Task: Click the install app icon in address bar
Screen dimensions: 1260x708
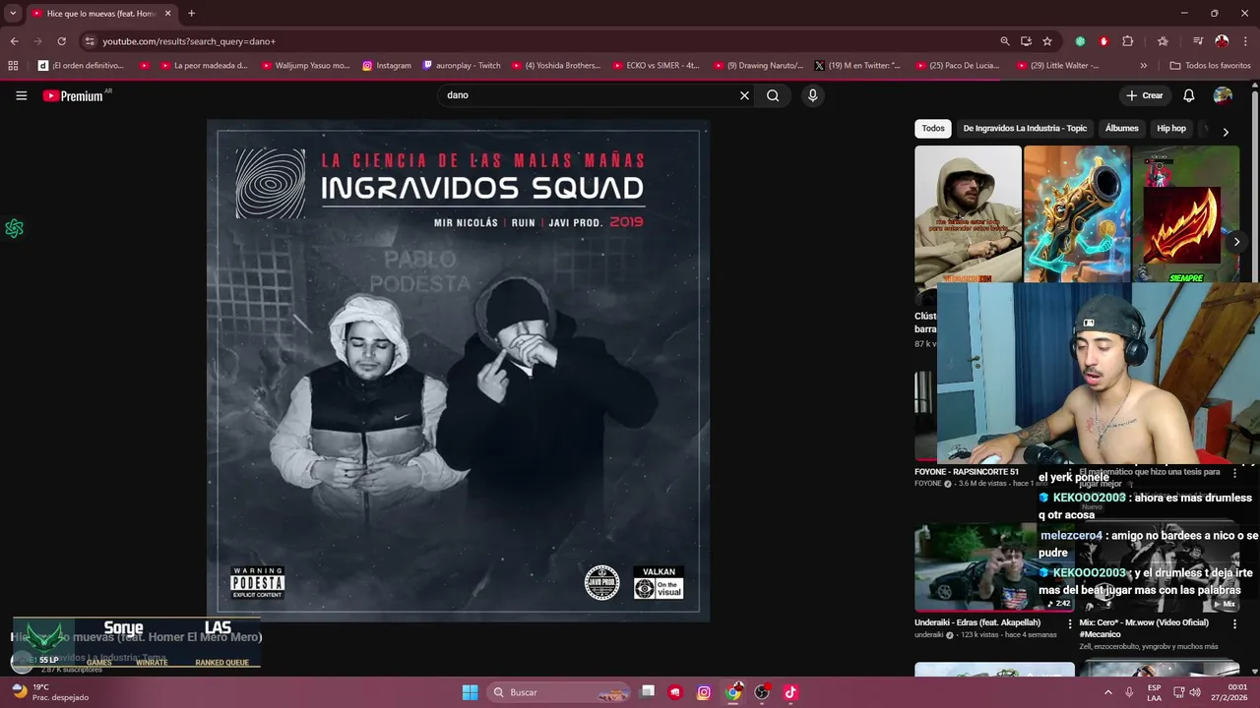Action: [1026, 41]
